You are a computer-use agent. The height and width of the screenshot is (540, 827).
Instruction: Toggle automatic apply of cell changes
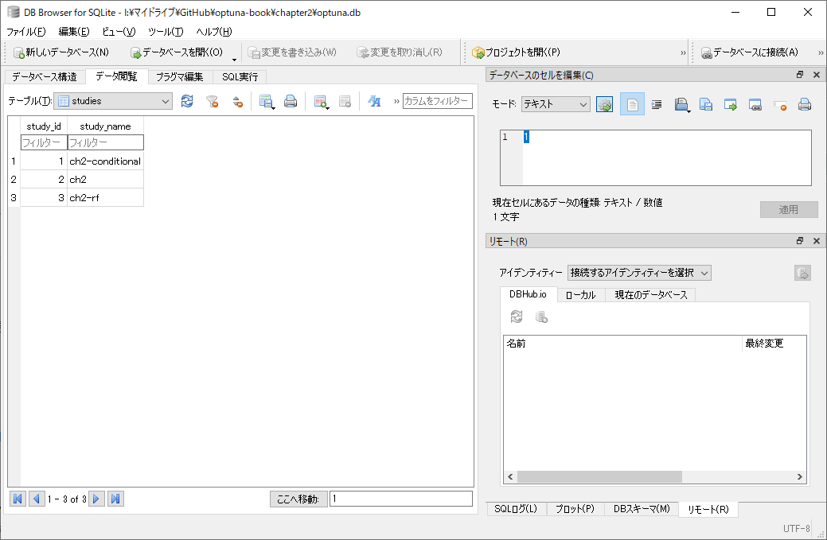604,104
